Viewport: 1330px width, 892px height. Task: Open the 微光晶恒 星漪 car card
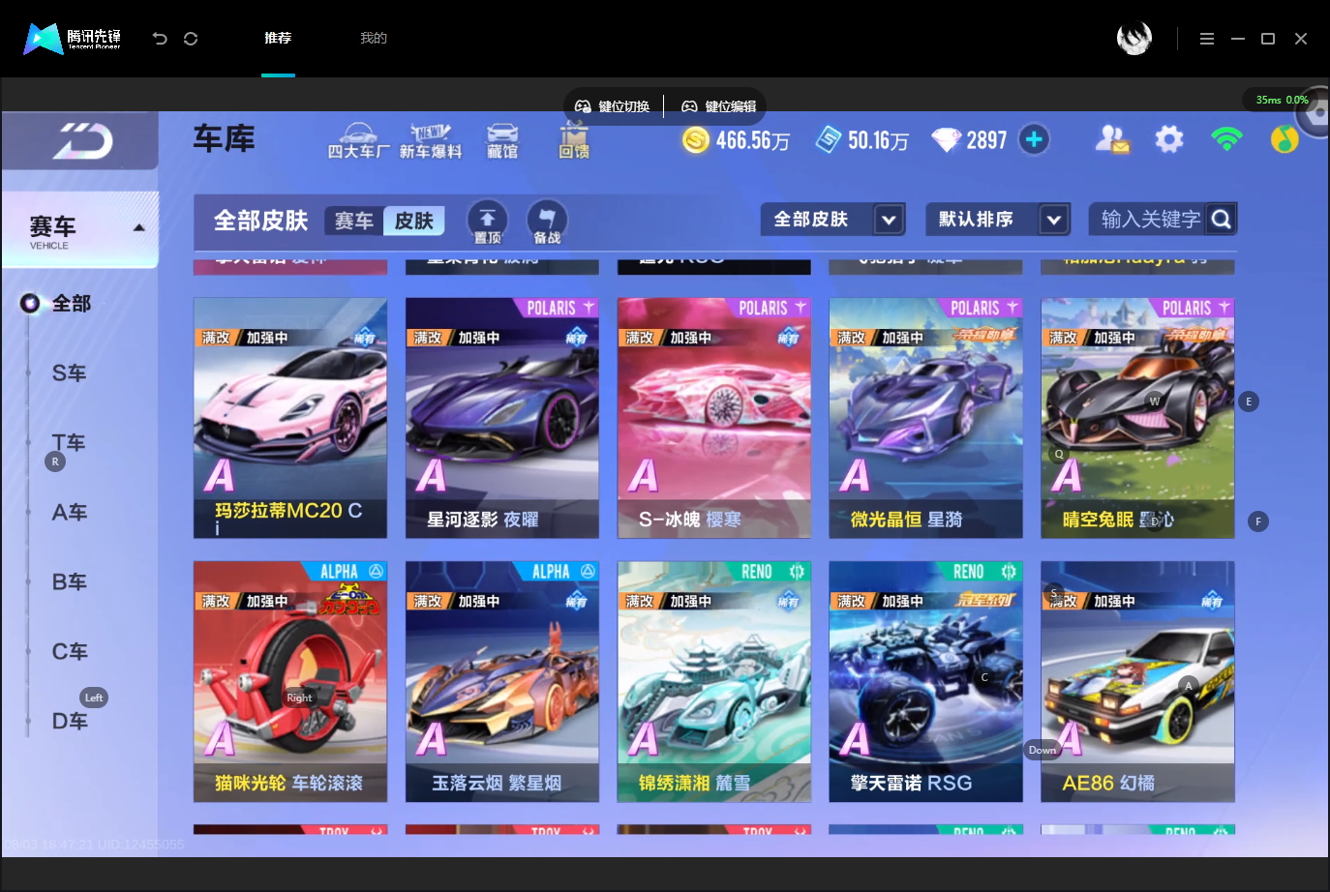click(x=926, y=418)
